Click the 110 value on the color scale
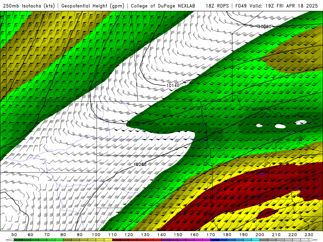323x242 pixels. click(113, 235)
